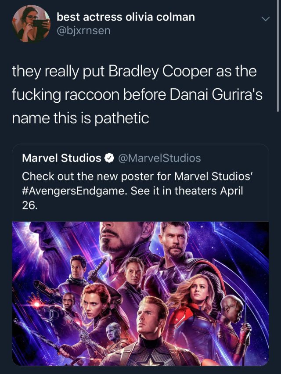Image resolution: width=281 pixels, height=374 pixels.
Task: Click the scrollbar thumb on the right edge
Action: (278, 57)
